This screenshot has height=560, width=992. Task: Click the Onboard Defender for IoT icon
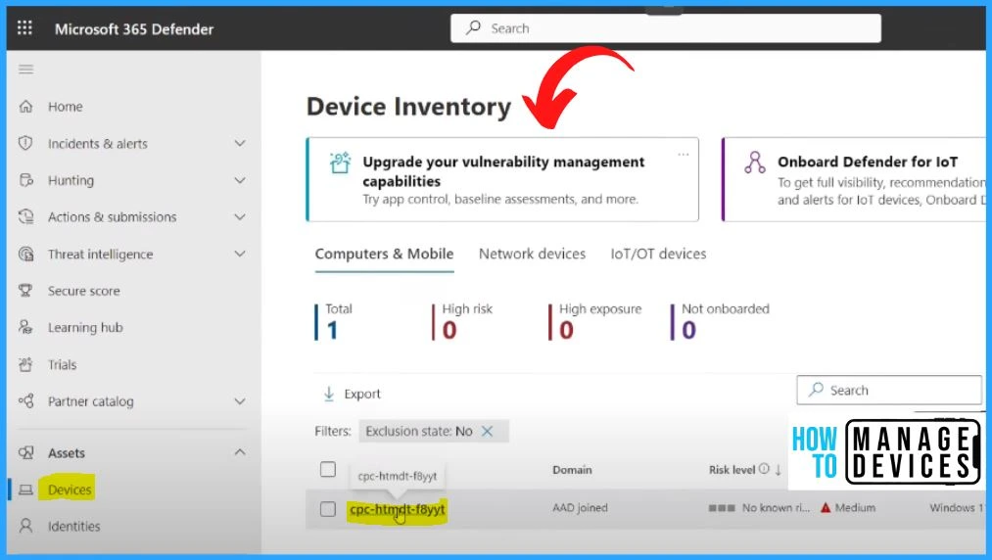click(x=755, y=163)
